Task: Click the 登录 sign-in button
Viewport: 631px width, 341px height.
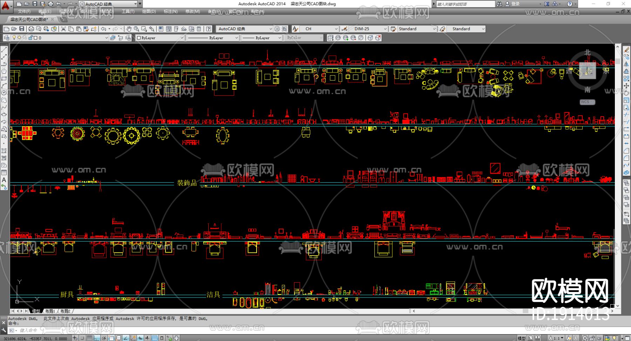Action: pyautogui.click(x=515, y=4)
